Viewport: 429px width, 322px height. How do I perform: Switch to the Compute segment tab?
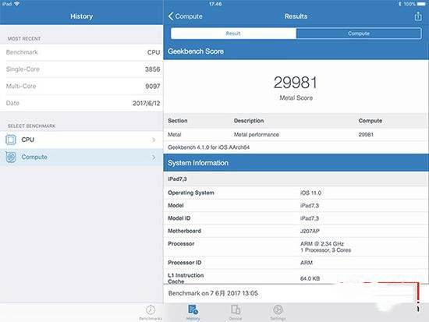pyautogui.click(x=359, y=34)
